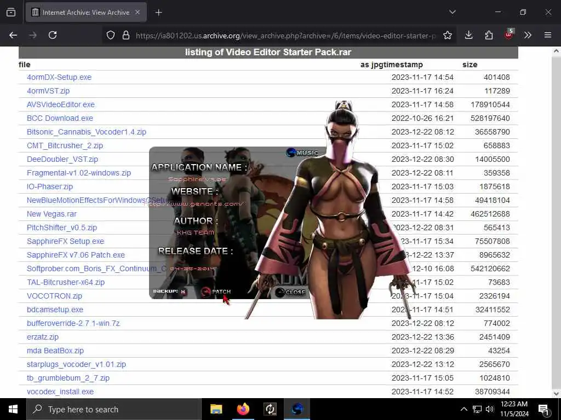The width and height of the screenshot is (561, 420).
Task: Close the Internet Archive tab
Action: tap(138, 12)
